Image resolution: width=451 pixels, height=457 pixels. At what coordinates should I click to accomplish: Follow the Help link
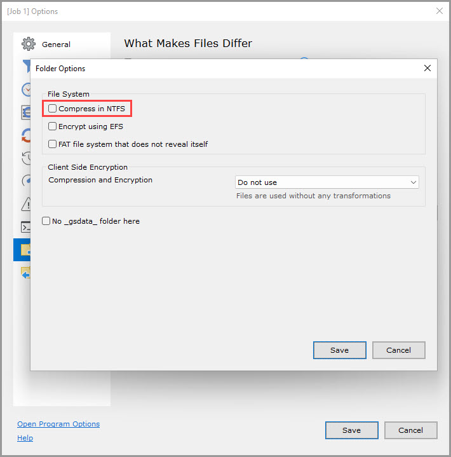[x=25, y=438]
